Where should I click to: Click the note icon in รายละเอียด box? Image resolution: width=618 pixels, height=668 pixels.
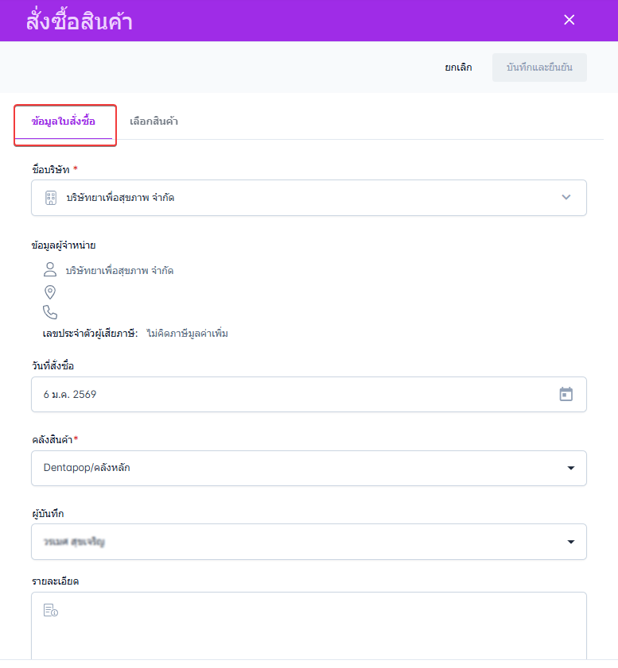point(51,610)
